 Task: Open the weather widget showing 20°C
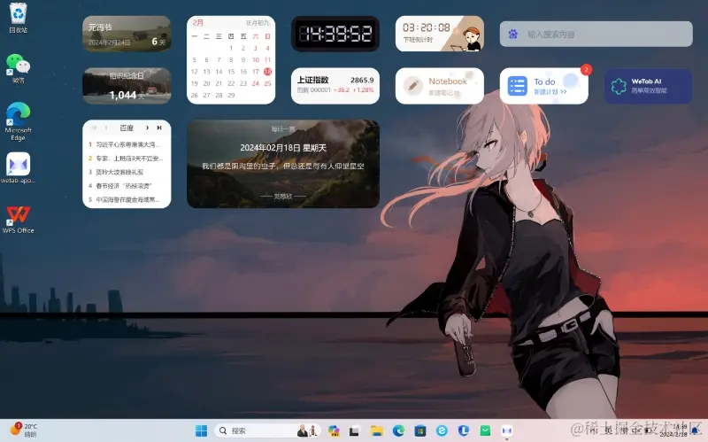24,430
